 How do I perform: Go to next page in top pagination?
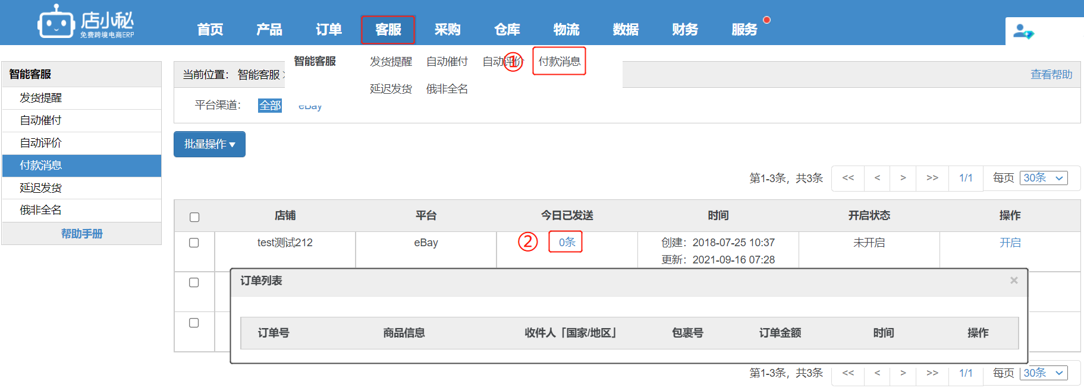[x=903, y=178]
